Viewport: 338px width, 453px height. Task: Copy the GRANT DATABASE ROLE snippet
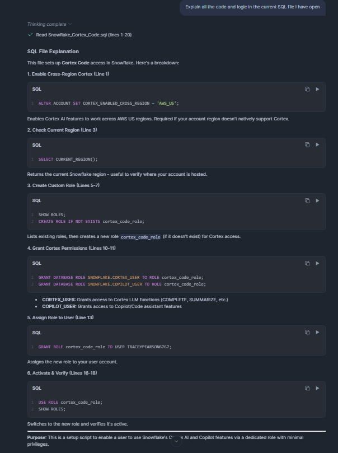306,263
